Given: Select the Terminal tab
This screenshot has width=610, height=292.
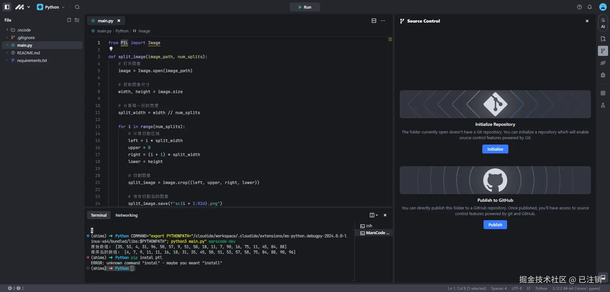Looking at the screenshot, I should [98, 215].
